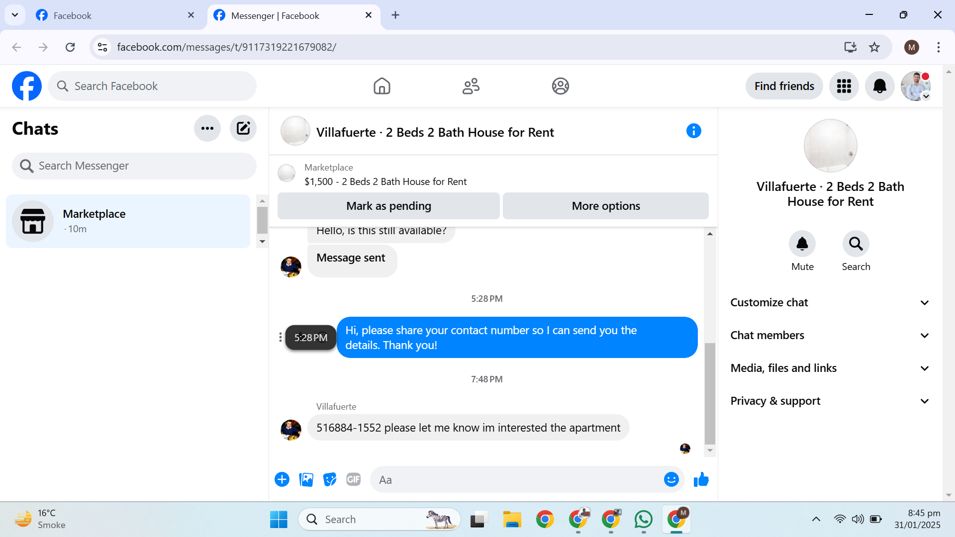Click Find friends button
Viewport: 955px width, 537px height.
click(784, 86)
